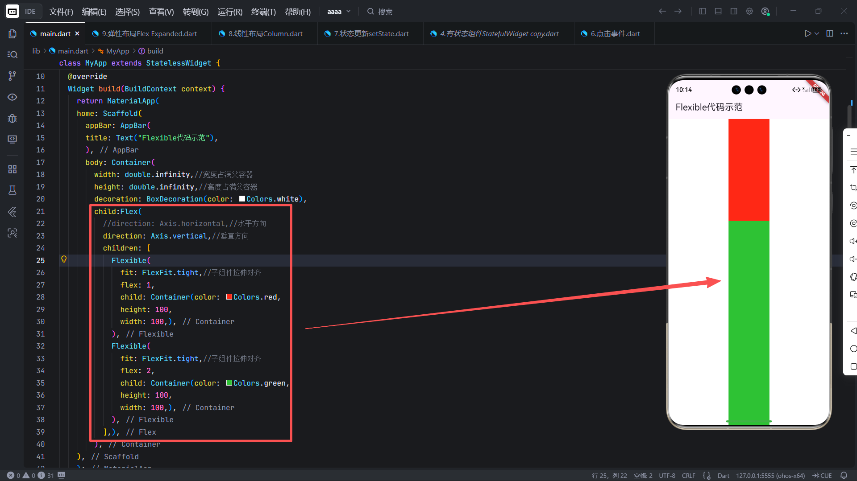Split the editor right
Image resolution: width=857 pixels, height=481 pixels.
coord(830,33)
